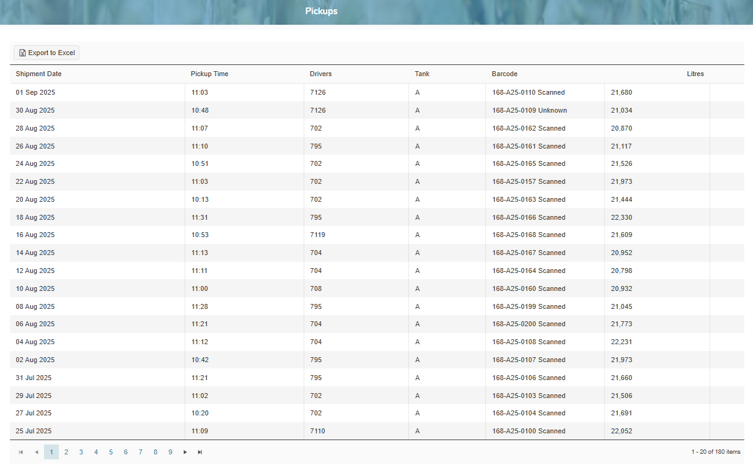The image size is (753, 468).
Task: Sort the grid by Barcode column
Action: 504,74
